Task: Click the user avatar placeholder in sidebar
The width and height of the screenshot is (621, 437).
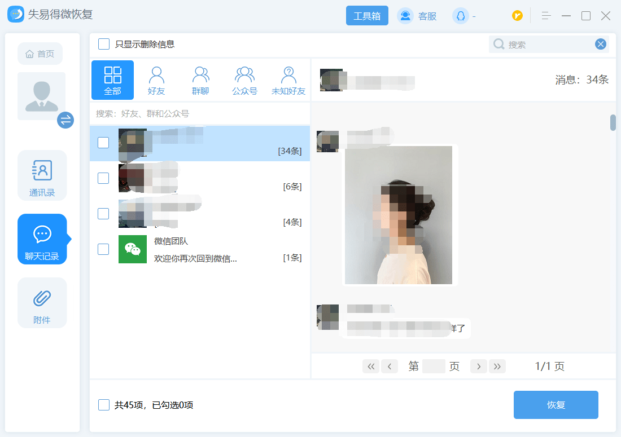Action: 42,96
